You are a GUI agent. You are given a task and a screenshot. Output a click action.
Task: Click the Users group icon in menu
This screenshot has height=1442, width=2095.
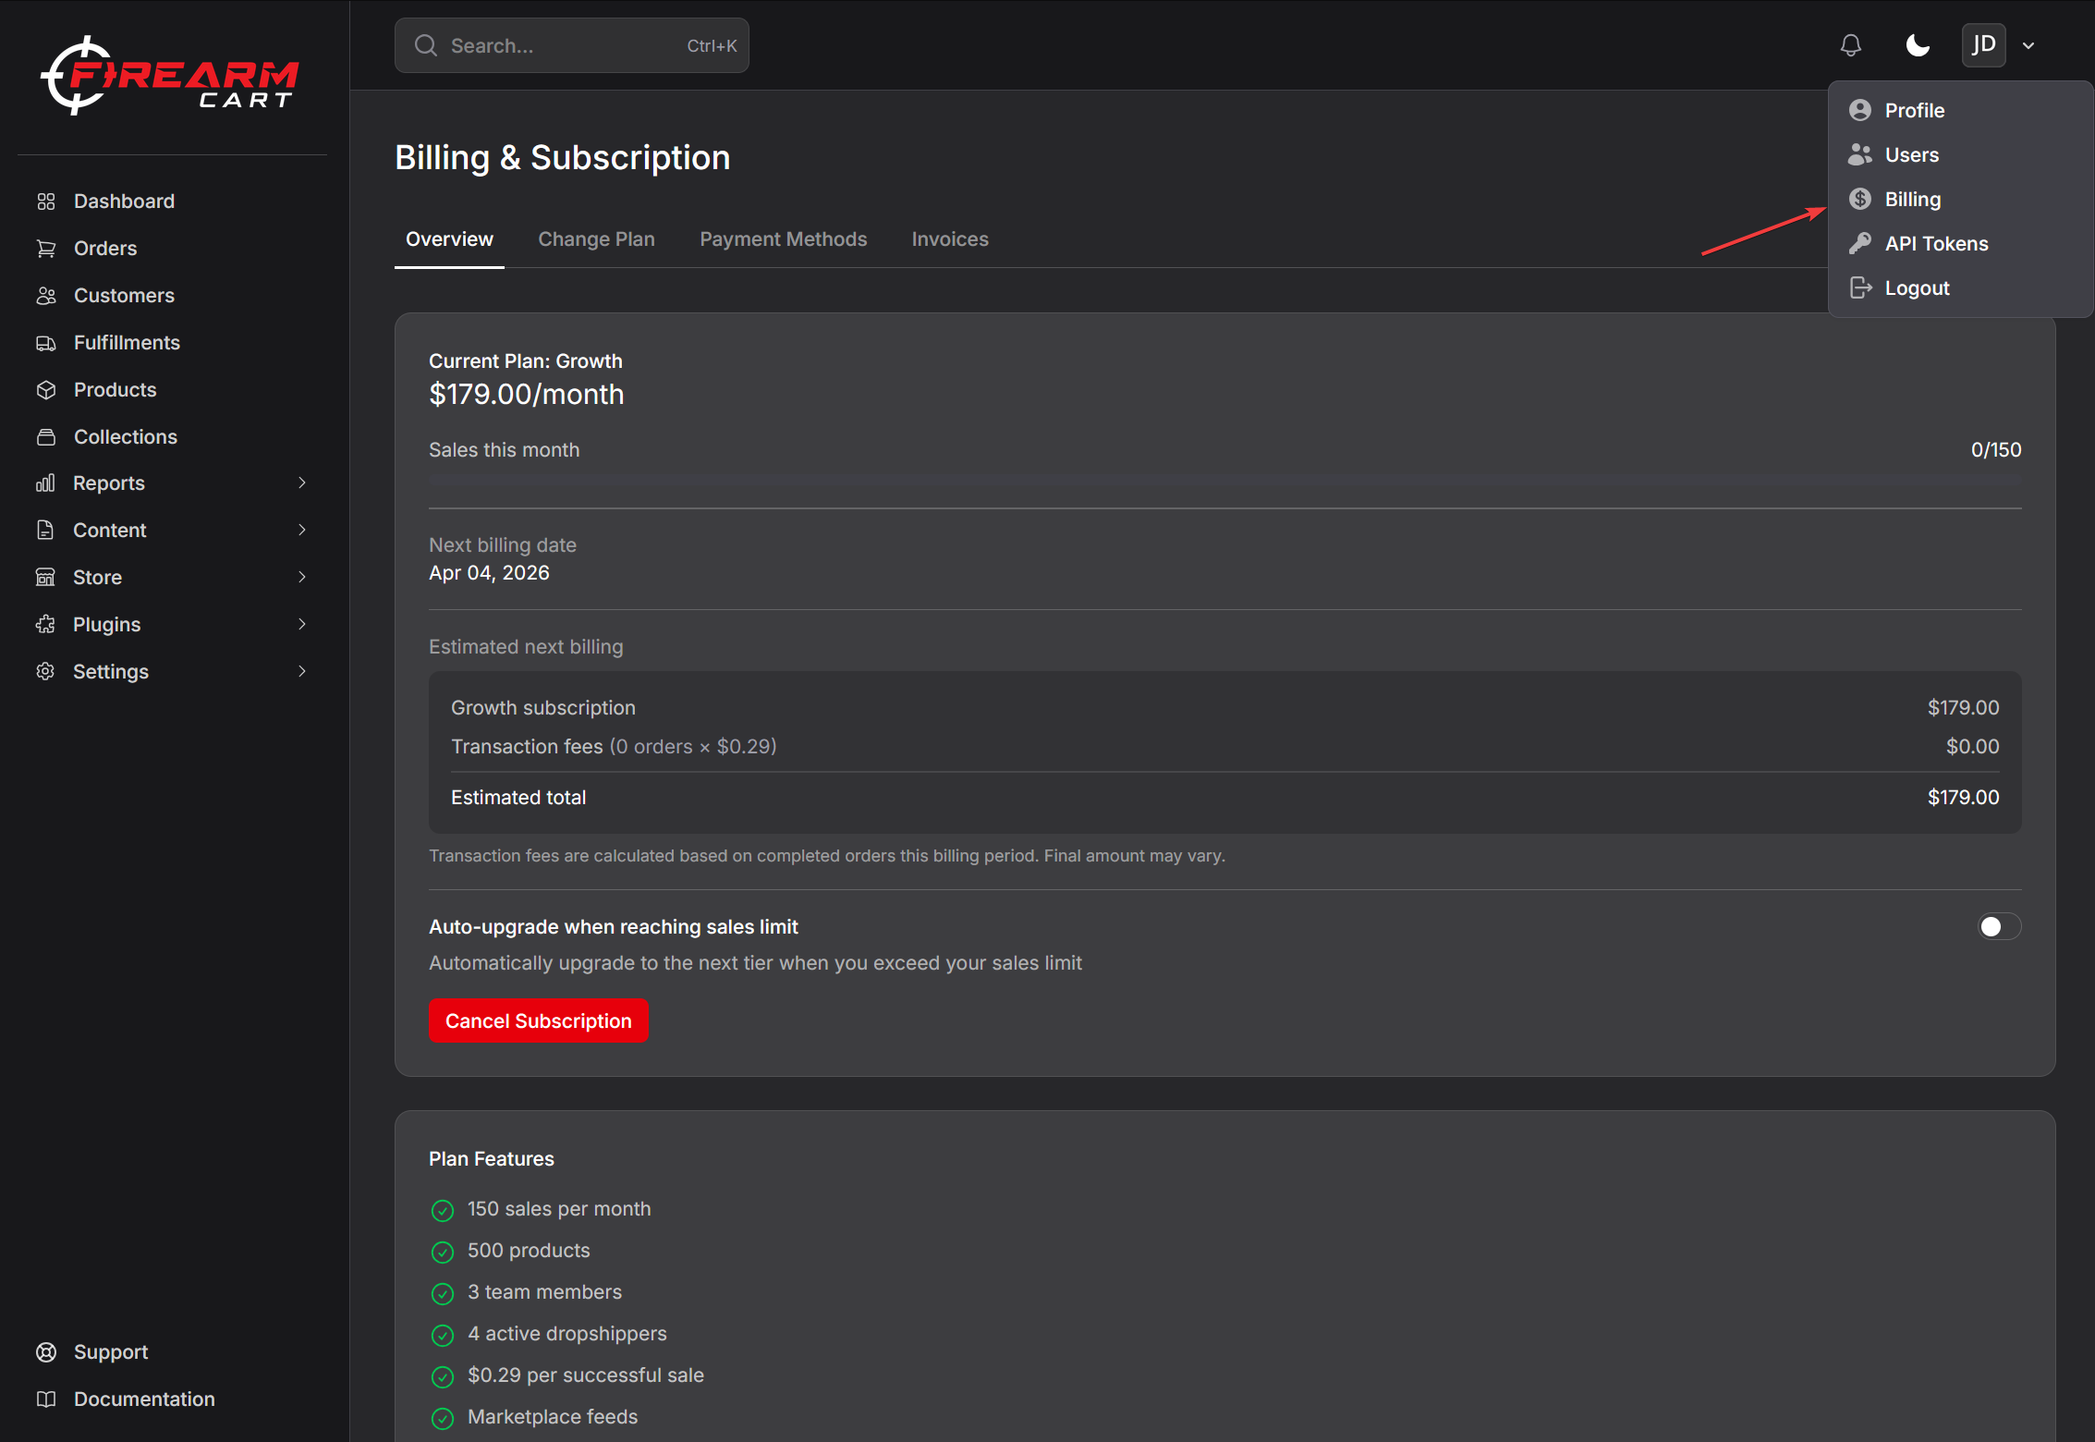click(1860, 155)
